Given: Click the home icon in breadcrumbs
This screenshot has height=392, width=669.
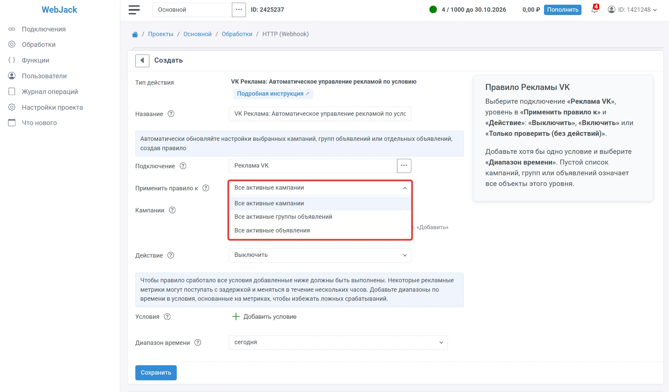Looking at the screenshot, I should [x=135, y=34].
